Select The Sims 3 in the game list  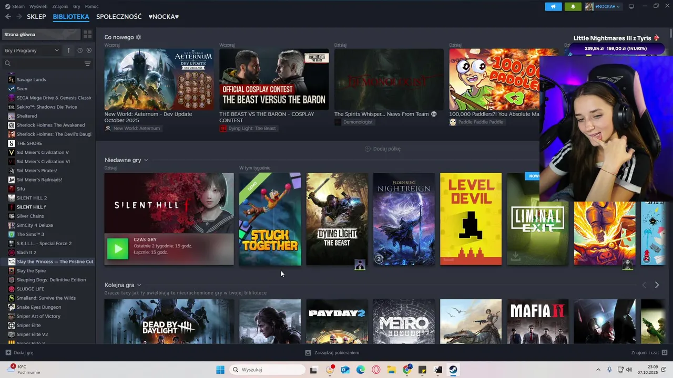30,234
